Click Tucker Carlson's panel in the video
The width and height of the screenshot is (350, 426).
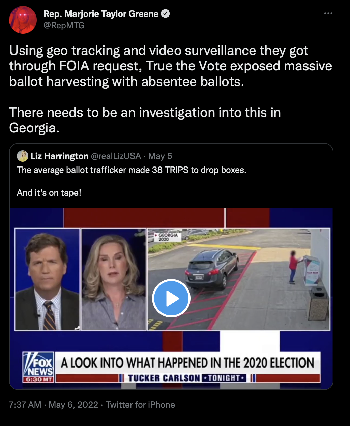click(x=47, y=279)
